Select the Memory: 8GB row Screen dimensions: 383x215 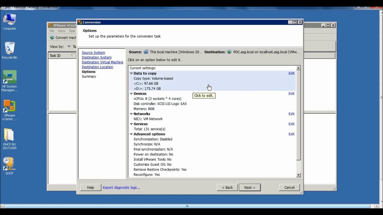[x=144, y=109]
